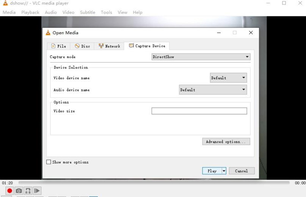Open the View menu
The width and height of the screenshot is (306, 197).
(122, 12)
